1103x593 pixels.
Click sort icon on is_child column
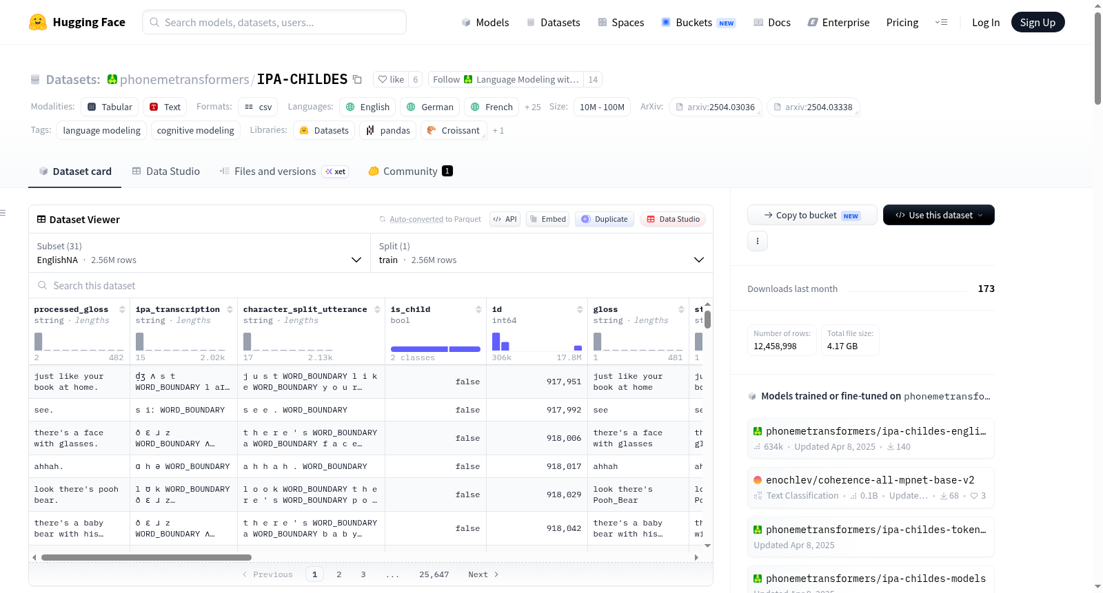point(478,309)
